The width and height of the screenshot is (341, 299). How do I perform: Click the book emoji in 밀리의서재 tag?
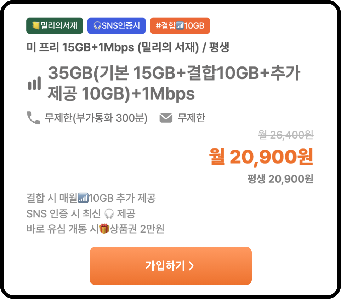(x=36, y=25)
